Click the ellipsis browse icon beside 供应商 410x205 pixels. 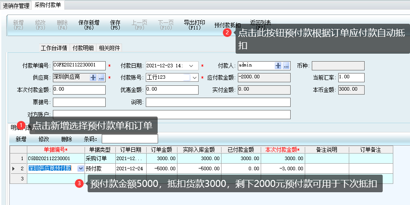[101, 77]
